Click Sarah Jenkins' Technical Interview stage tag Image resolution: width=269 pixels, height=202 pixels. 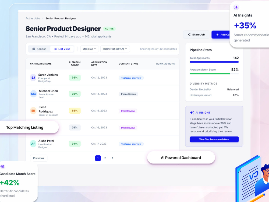click(131, 78)
